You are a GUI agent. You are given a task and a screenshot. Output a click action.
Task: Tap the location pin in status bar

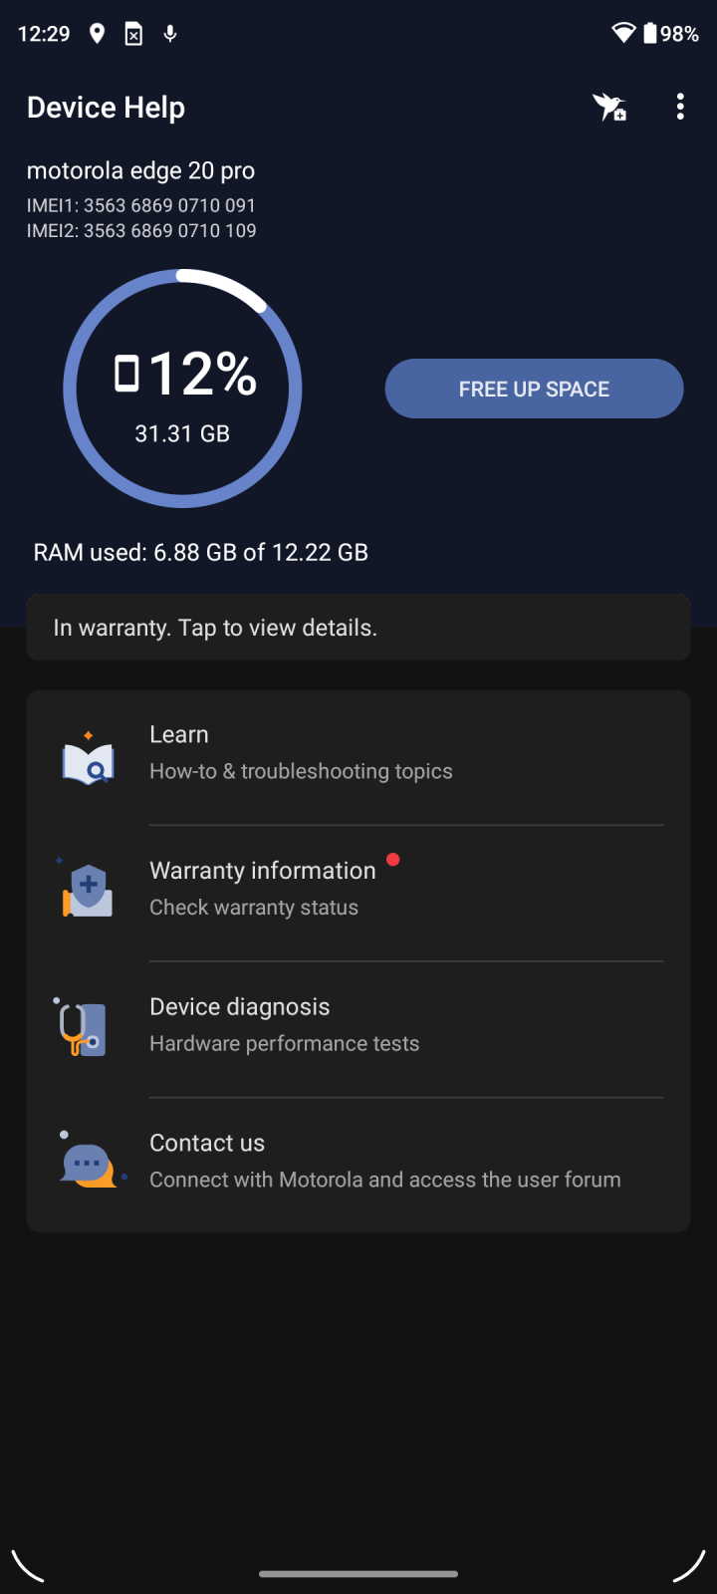[97, 34]
